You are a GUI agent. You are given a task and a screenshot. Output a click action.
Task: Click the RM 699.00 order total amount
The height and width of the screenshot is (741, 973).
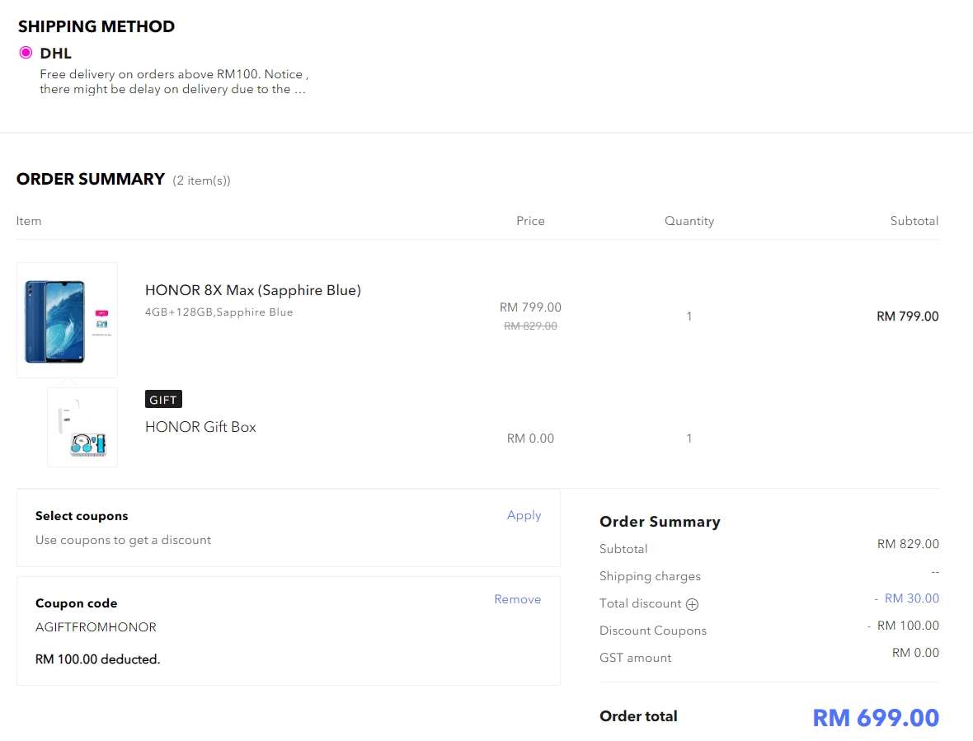[875, 717]
